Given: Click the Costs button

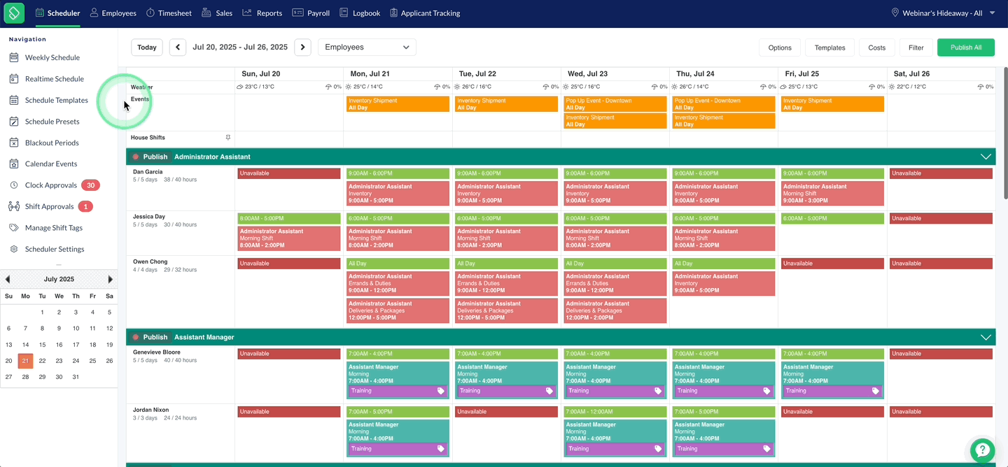Looking at the screenshot, I should pos(877,48).
